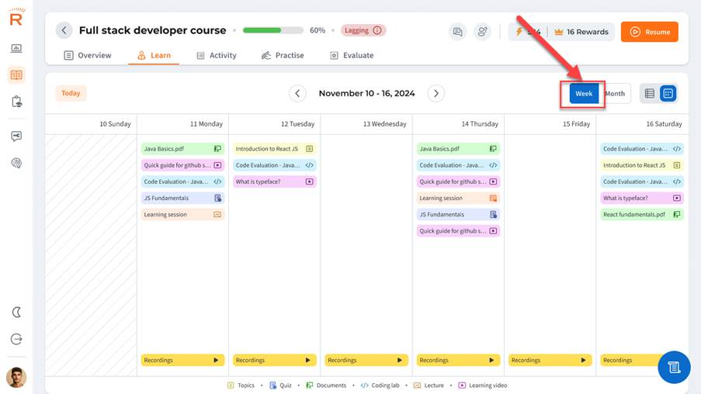Toggle dark mode with the moon icon
701x394 pixels.
coord(16,312)
